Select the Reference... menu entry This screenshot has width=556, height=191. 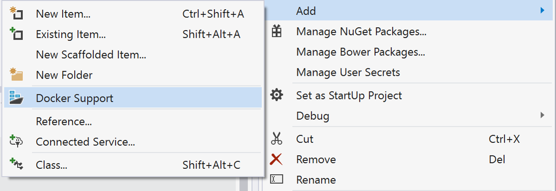64,122
